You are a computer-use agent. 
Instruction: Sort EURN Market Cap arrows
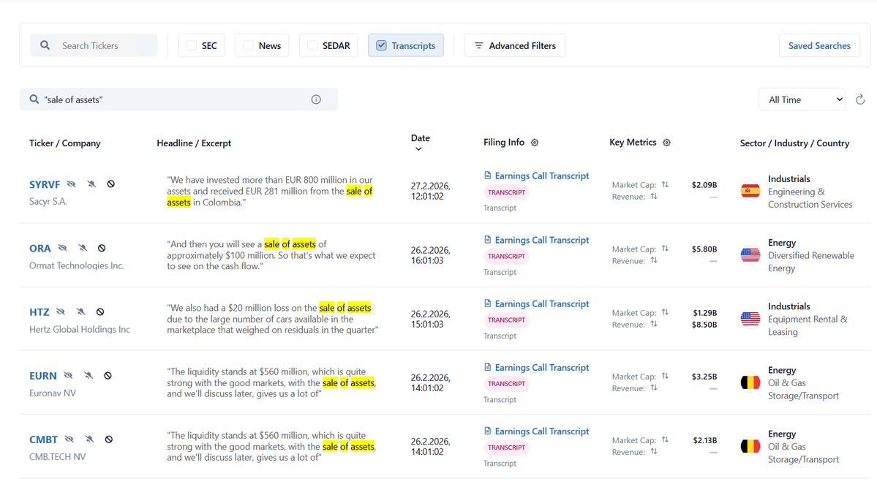click(x=665, y=376)
